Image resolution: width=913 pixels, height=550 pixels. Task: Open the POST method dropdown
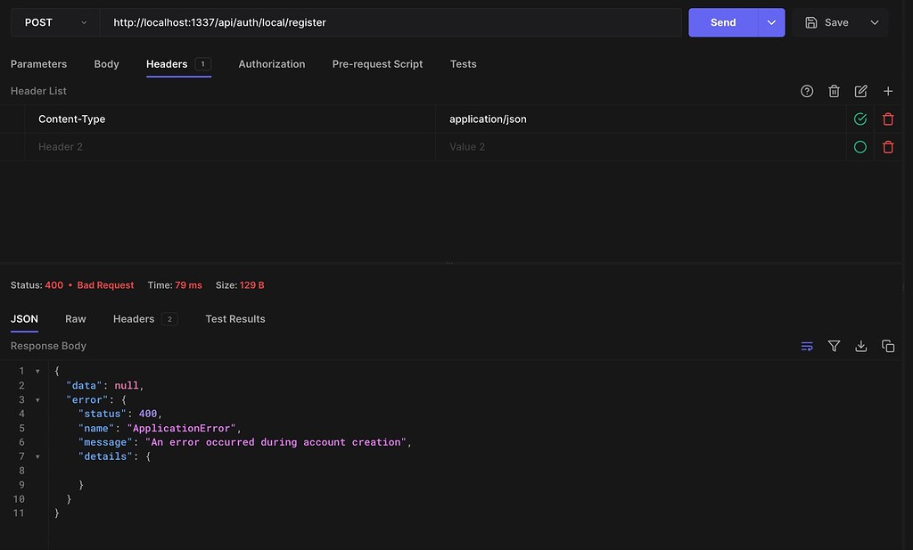pyautogui.click(x=53, y=21)
